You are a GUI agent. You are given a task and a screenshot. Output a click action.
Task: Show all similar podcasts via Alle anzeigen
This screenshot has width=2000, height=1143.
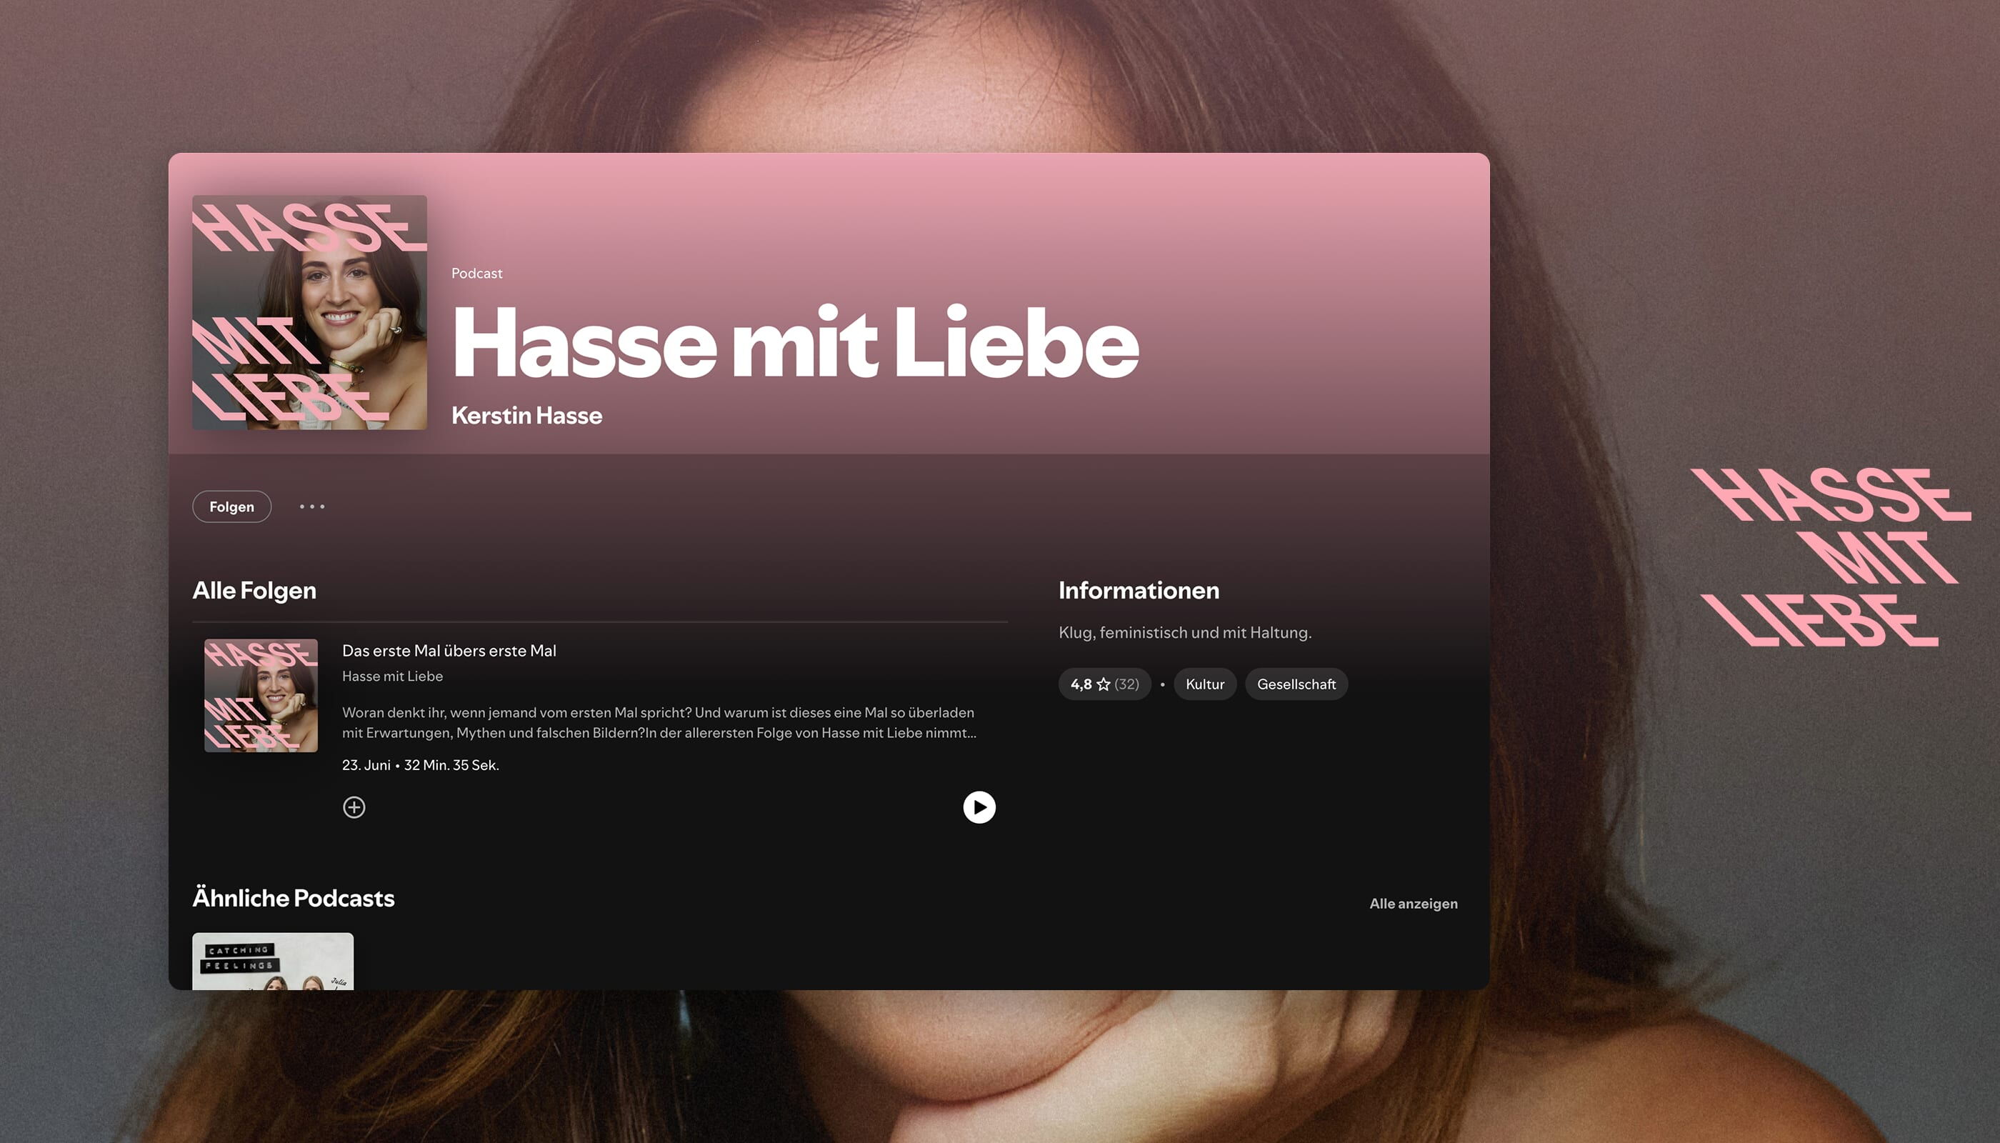[x=1413, y=904]
